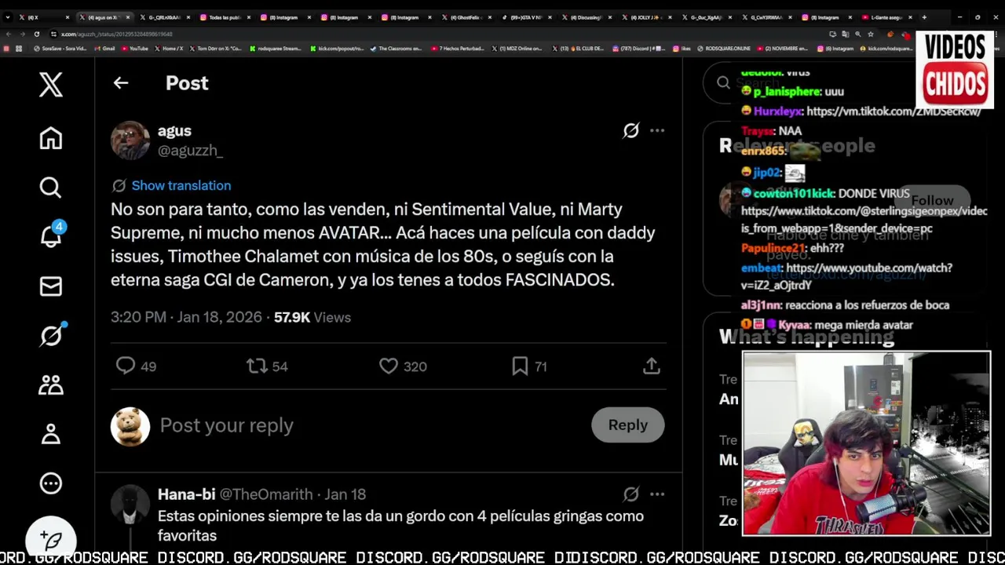
Task: Open the three-dot menu on Hana-bi reply
Action: click(x=657, y=494)
